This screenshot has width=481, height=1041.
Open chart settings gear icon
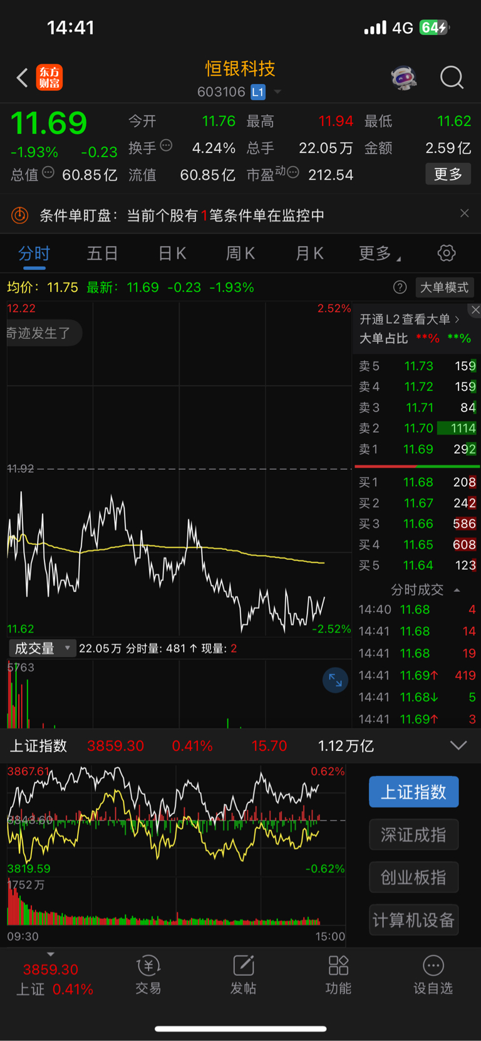coord(447,253)
